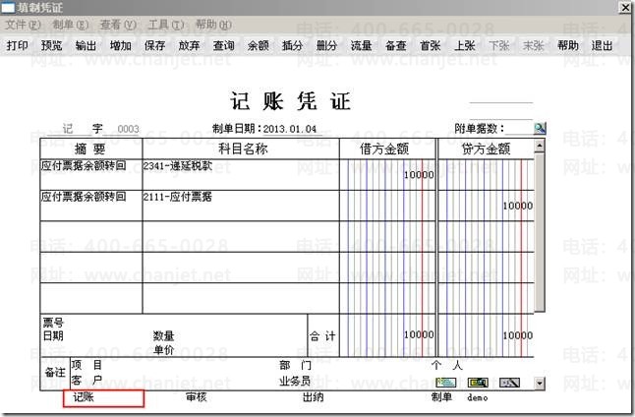
Task: Select account cell 2341-递延税款
Action: click(x=177, y=165)
